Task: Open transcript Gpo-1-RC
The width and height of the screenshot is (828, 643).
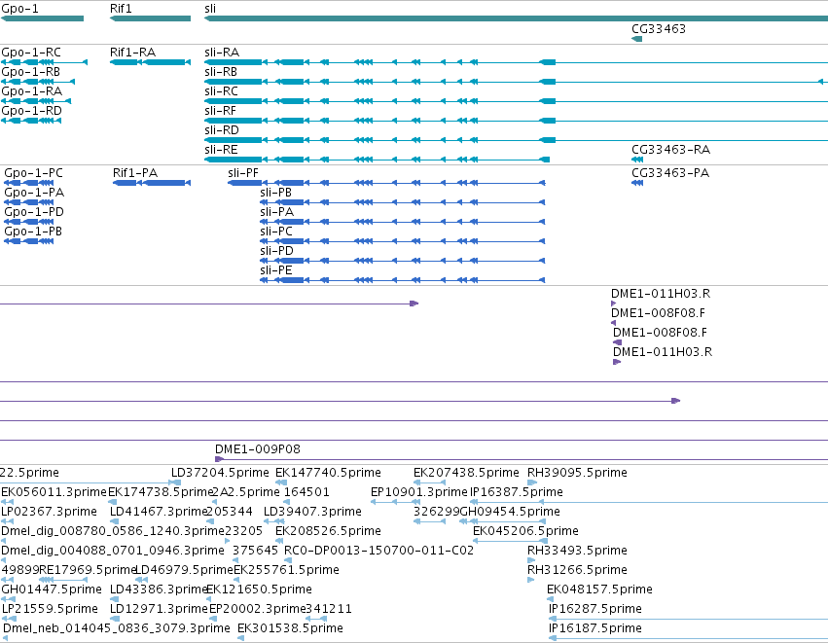Action: point(31,53)
